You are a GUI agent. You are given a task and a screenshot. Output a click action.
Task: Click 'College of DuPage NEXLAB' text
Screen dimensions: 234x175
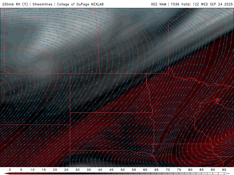(80, 4)
